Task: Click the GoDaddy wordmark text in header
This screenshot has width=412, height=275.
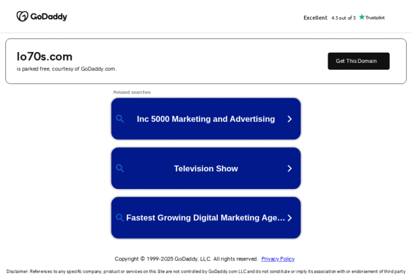Action: point(49,17)
